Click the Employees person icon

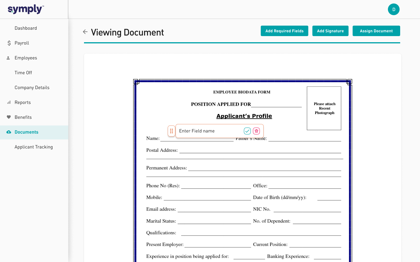8,58
